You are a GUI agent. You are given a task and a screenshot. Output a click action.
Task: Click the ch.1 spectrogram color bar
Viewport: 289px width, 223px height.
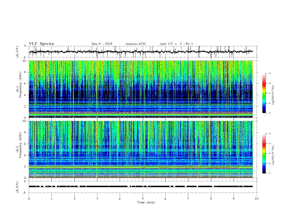pos(264,93)
